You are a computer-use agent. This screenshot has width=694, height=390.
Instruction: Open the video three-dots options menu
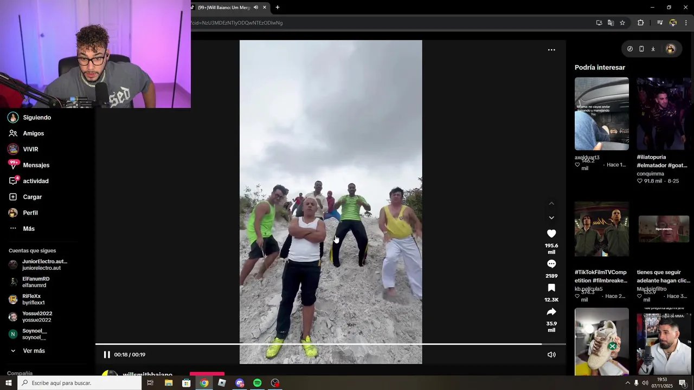tap(551, 50)
